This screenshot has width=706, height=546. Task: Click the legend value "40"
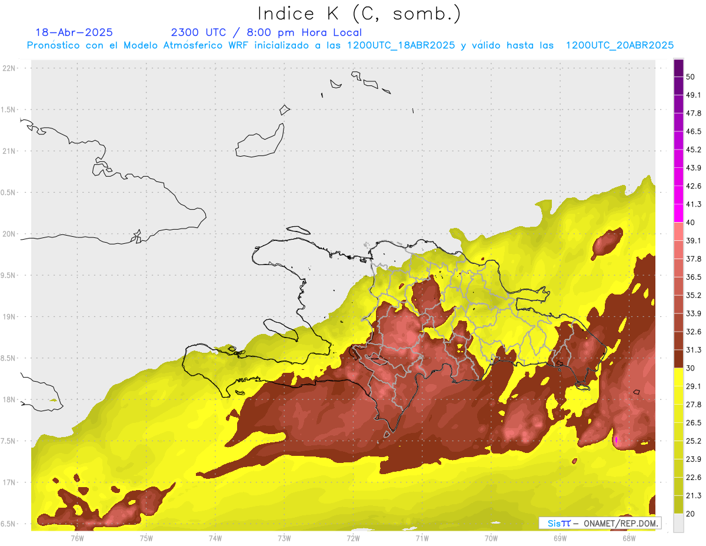click(x=690, y=222)
